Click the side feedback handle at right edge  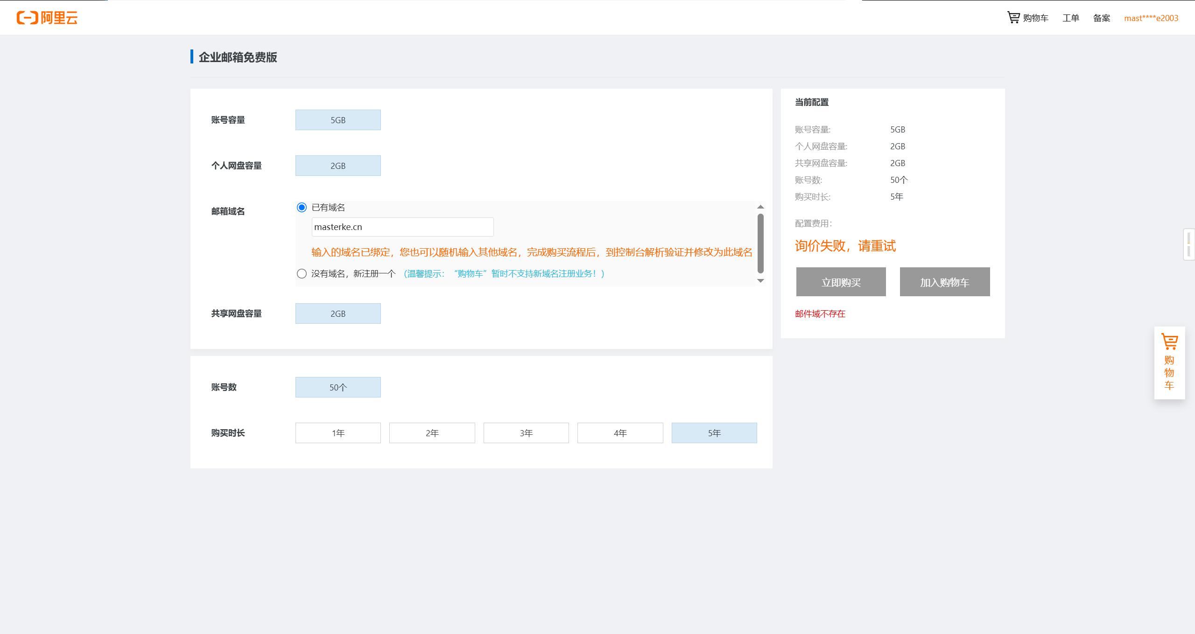pyautogui.click(x=1188, y=244)
